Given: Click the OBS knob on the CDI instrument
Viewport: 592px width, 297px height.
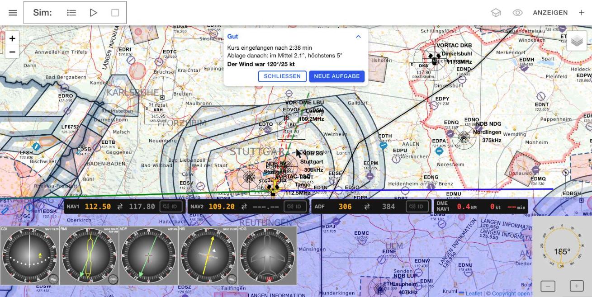Looking at the screenshot, I should (53, 279).
